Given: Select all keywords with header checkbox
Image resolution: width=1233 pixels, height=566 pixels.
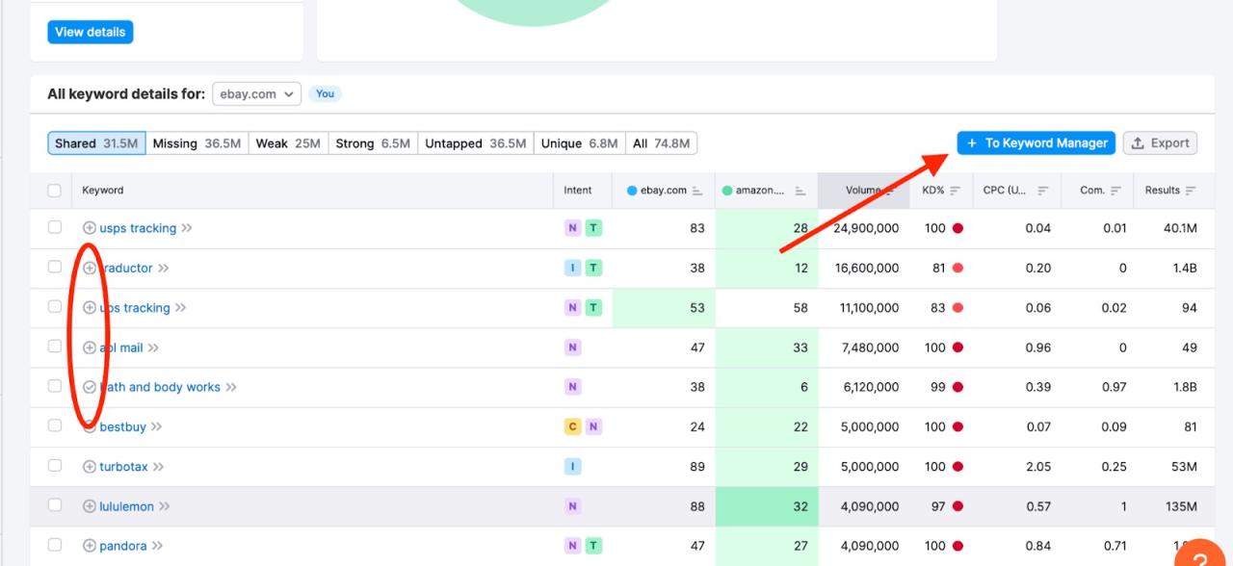Looking at the screenshot, I should point(55,191).
